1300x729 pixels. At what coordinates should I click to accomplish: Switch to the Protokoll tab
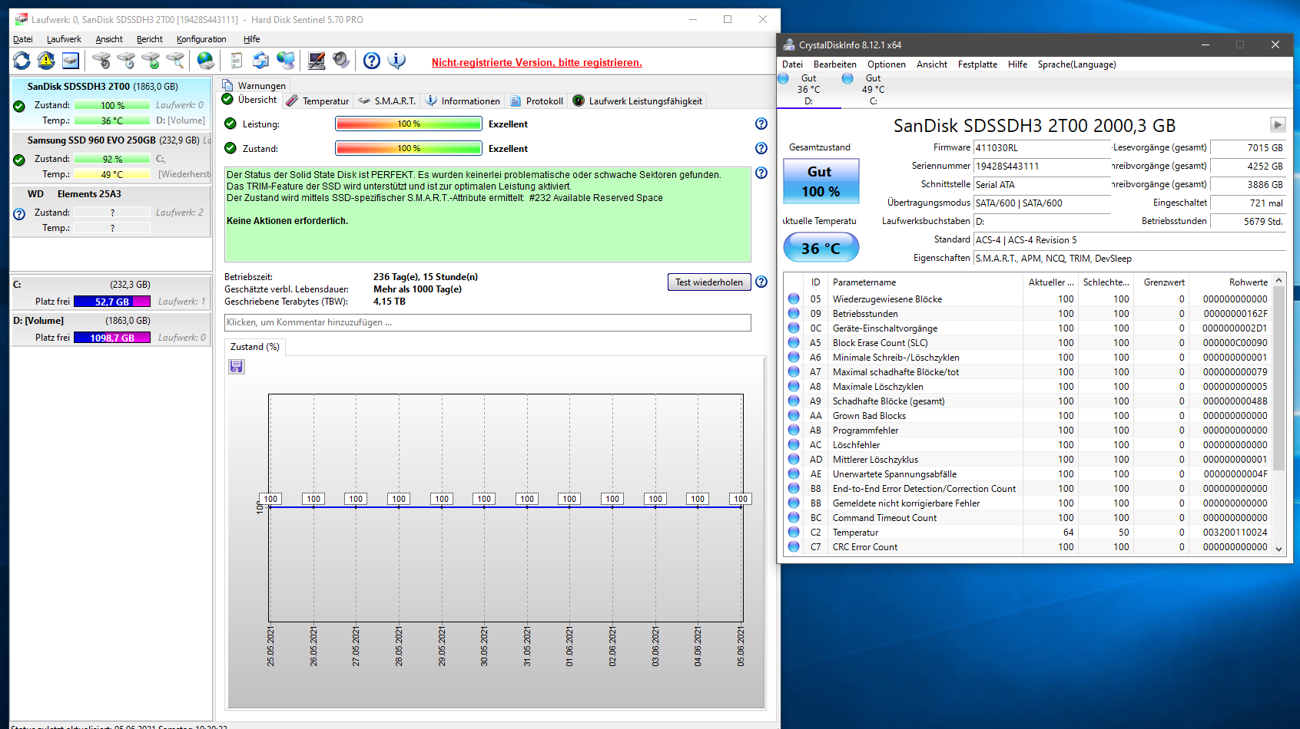click(x=537, y=101)
